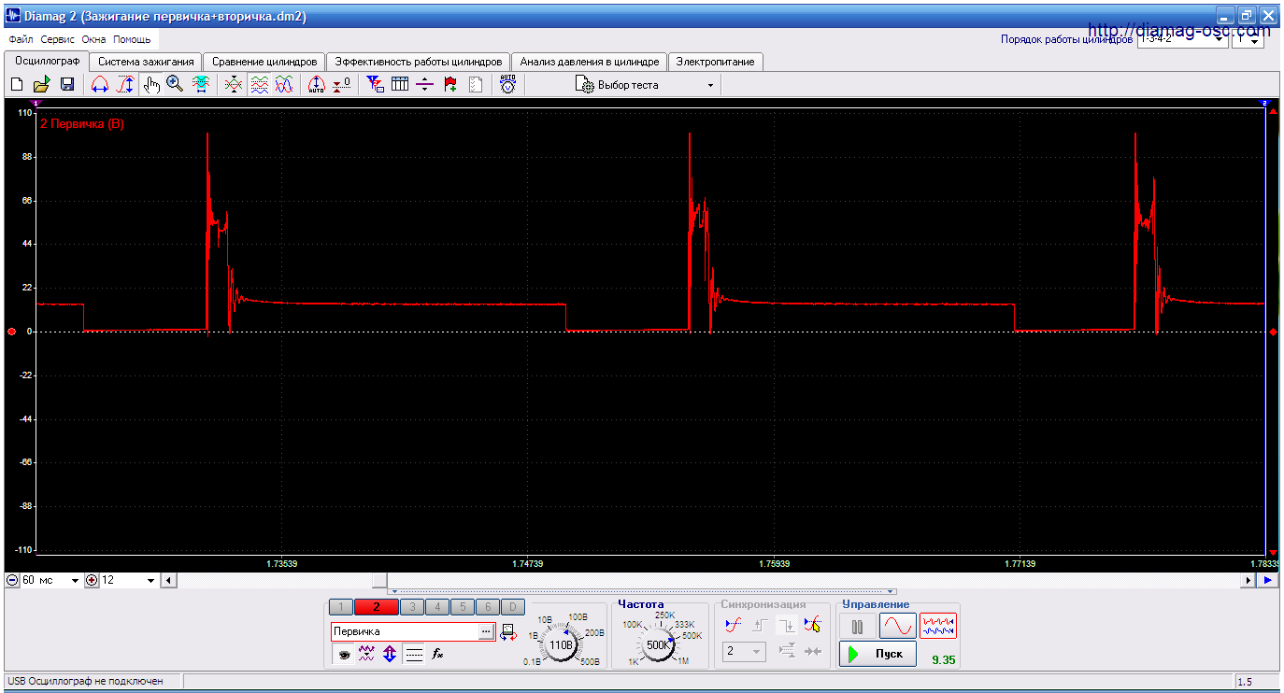Adjust the 110В voltage range knob
Viewport: 1284px width, 693px height.
pyautogui.click(x=561, y=644)
